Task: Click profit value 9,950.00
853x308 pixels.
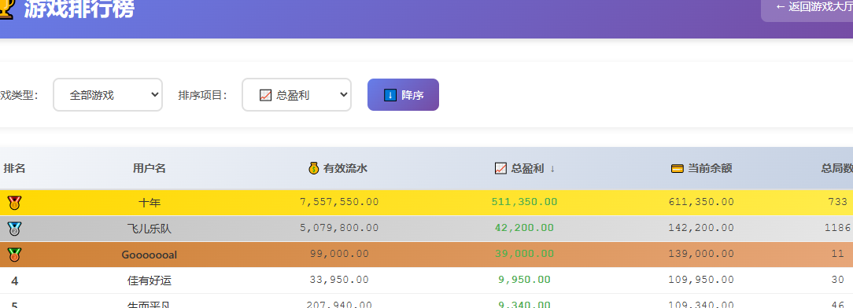Action: [524, 280]
